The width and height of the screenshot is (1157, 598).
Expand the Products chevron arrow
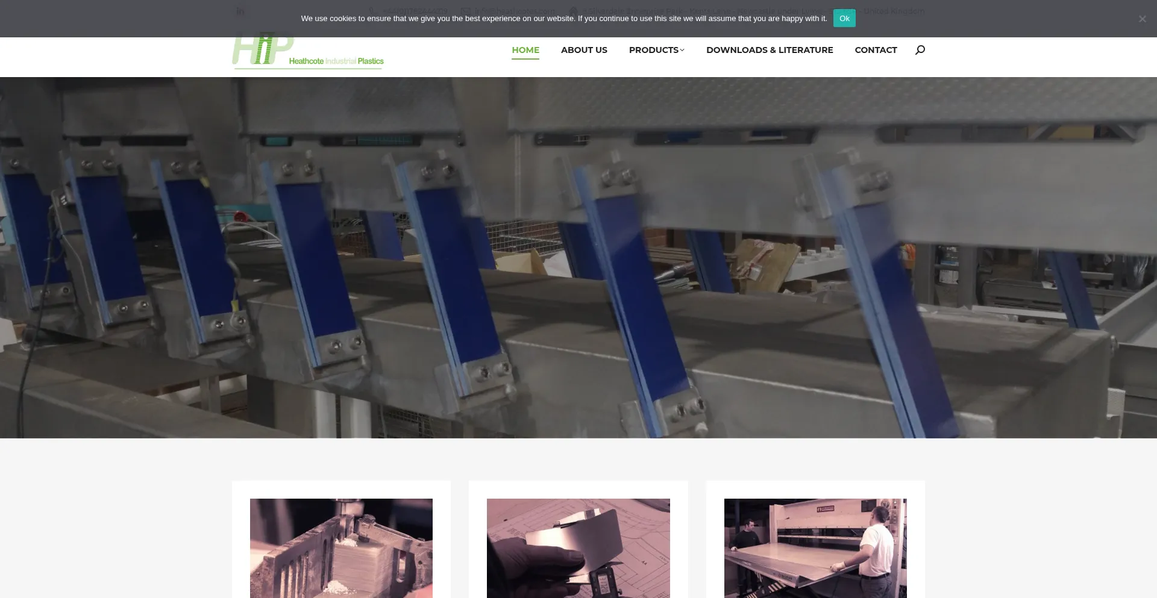tap(682, 50)
